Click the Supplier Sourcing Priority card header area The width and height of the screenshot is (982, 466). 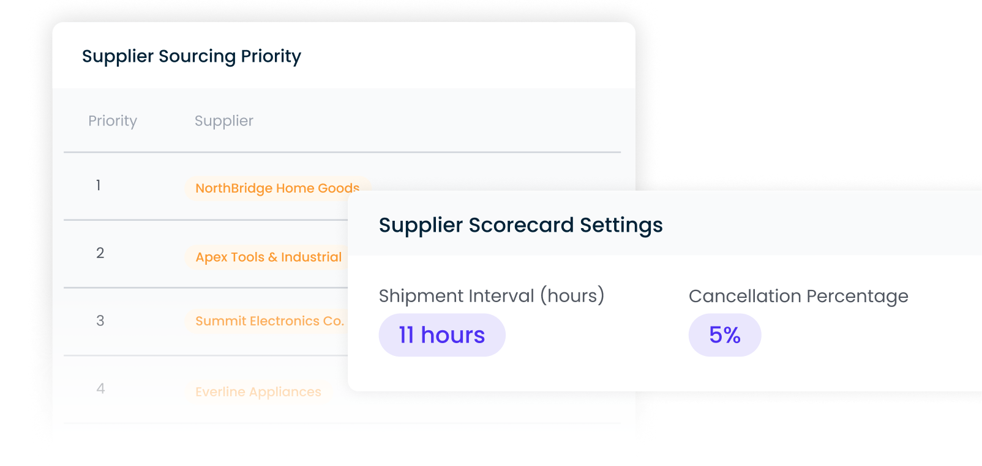coord(343,56)
